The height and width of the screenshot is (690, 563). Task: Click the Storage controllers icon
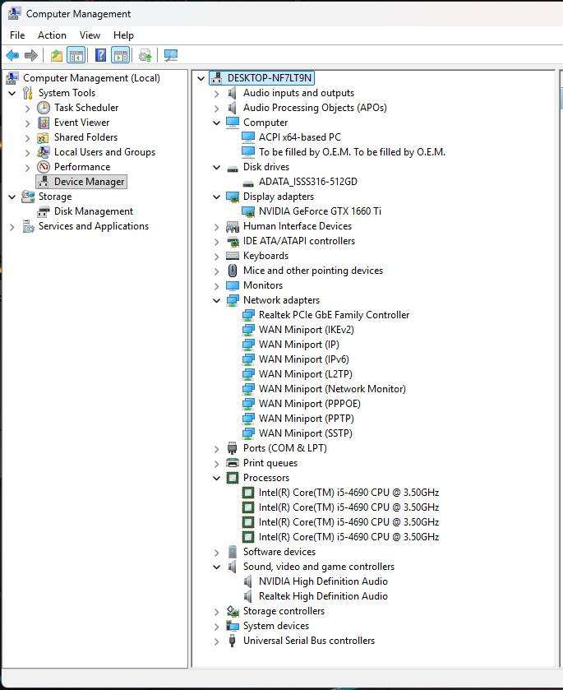coord(233,611)
